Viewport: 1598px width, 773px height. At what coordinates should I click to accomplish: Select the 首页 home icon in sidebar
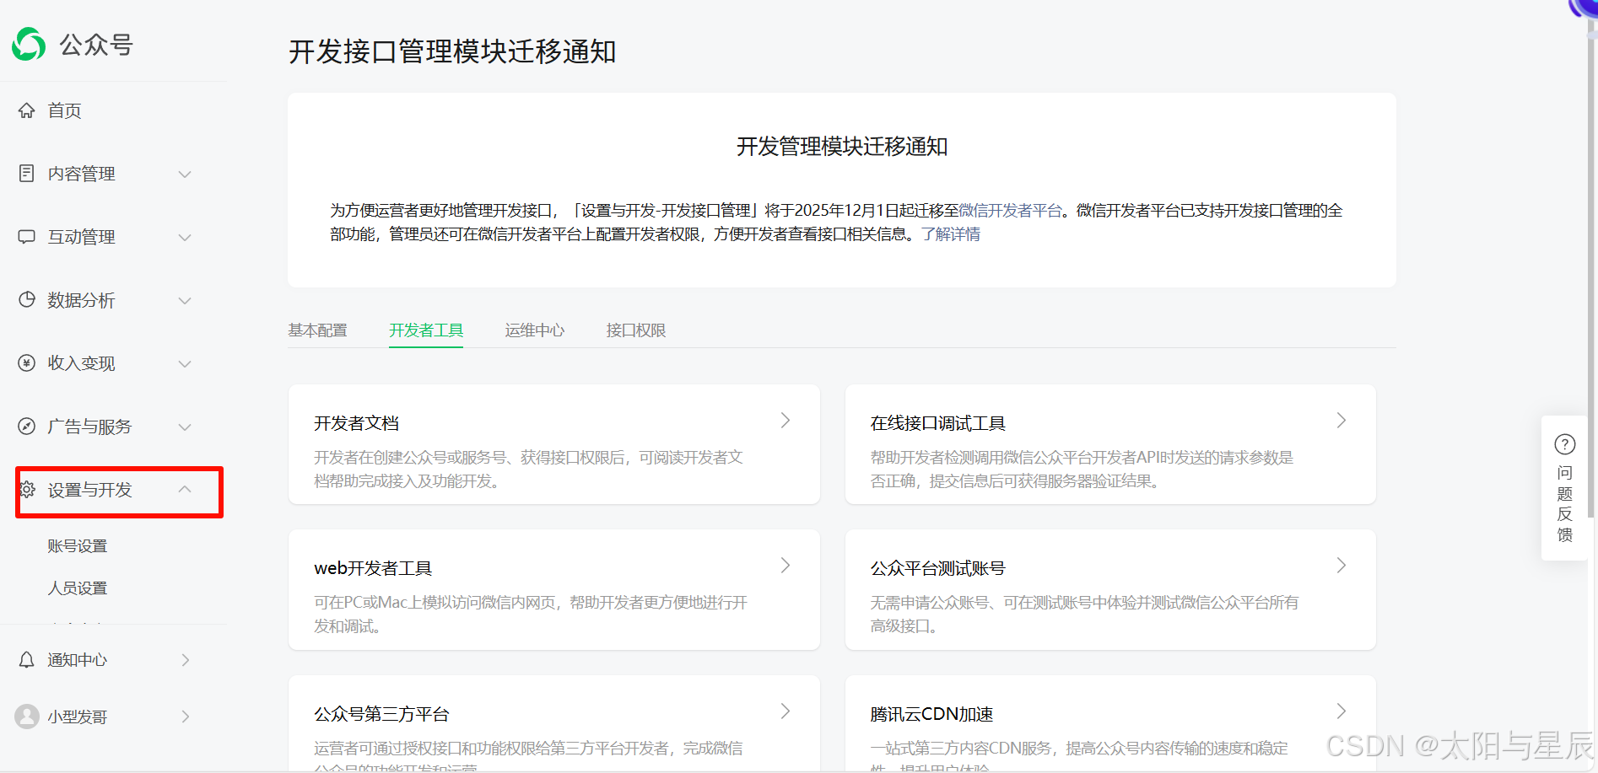[26, 110]
